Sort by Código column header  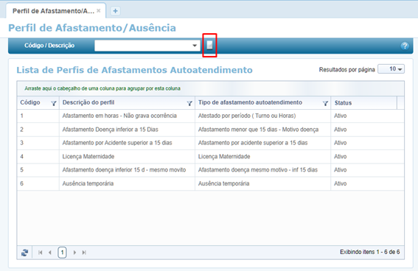(30, 102)
